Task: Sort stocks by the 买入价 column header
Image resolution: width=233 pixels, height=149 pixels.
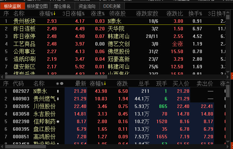Action: 181,84
